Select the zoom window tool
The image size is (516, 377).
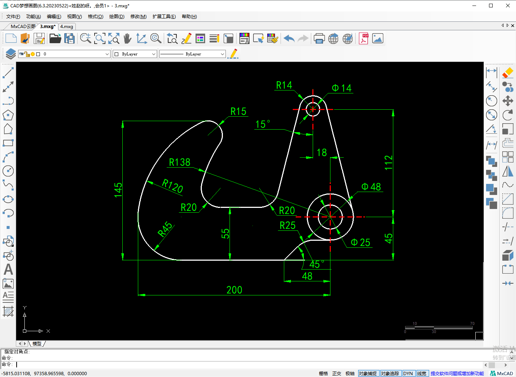tap(100, 38)
